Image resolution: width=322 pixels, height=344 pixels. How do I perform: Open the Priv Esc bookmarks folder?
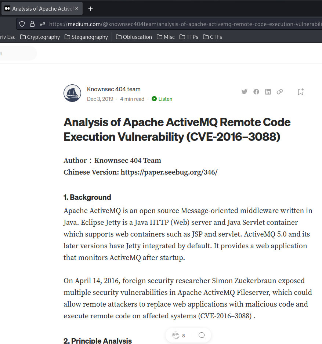7,37
